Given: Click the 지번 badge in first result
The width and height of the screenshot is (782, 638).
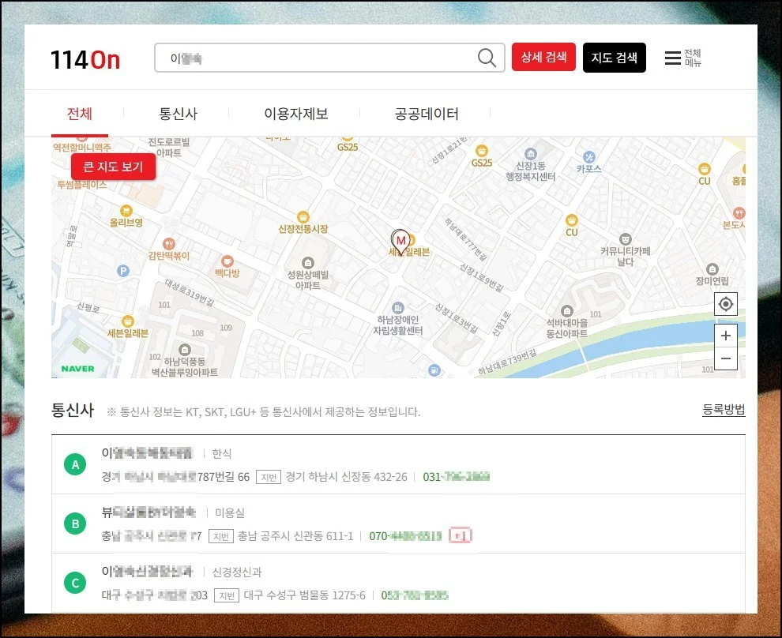Looking at the screenshot, I should coord(268,477).
